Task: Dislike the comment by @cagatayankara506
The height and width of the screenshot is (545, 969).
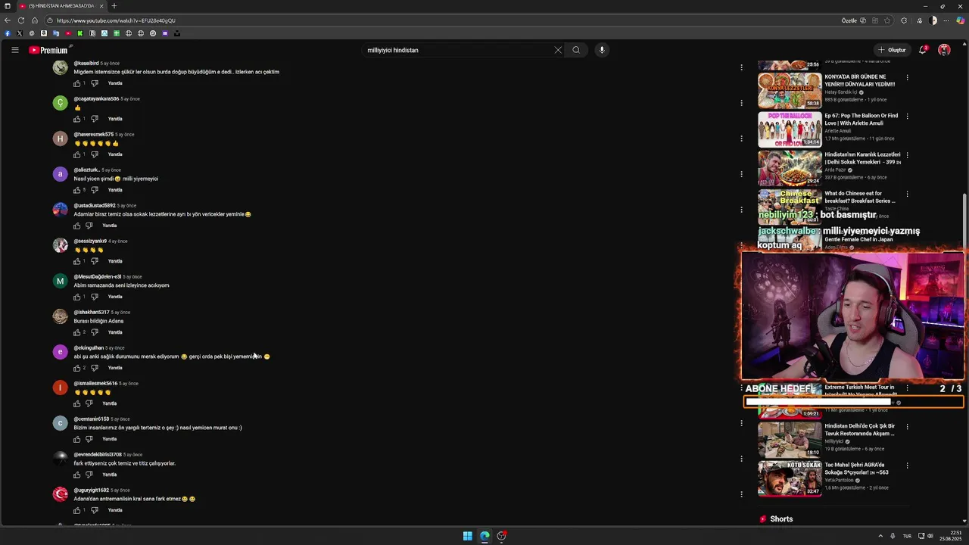Action: coord(95,119)
